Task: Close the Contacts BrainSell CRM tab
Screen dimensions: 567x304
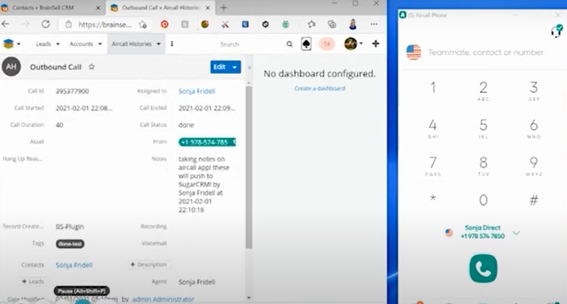Action: pyautogui.click(x=98, y=8)
